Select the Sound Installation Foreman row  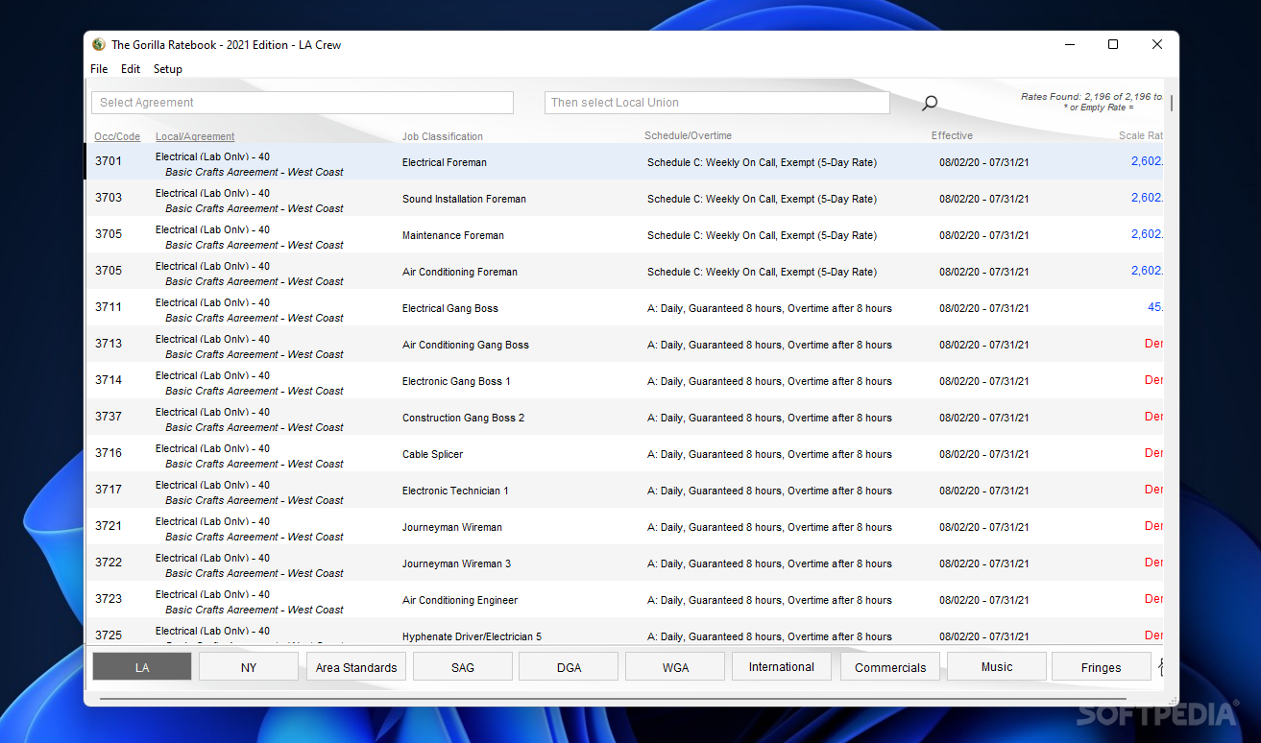(x=625, y=199)
